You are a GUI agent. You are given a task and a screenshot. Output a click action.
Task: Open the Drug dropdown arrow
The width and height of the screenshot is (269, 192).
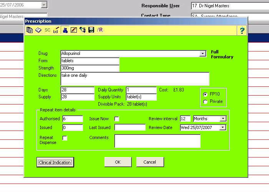tap(203, 53)
